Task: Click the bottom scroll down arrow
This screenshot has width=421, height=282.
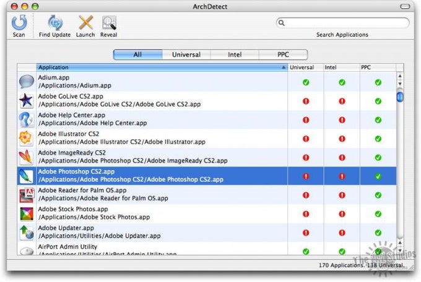Action: coord(400,251)
